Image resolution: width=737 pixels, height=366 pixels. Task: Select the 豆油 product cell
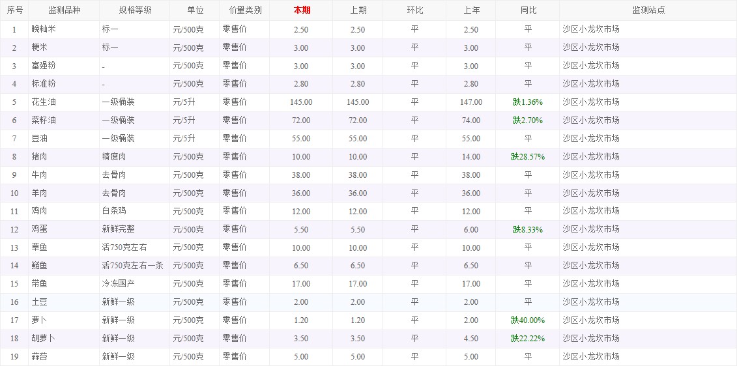click(x=64, y=139)
